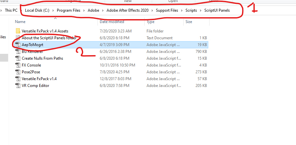Select the FX Console script icon

(18, 65)
